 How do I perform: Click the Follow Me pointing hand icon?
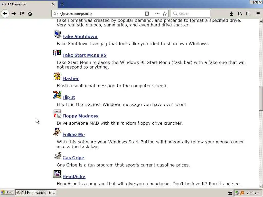tap(57, 132)
